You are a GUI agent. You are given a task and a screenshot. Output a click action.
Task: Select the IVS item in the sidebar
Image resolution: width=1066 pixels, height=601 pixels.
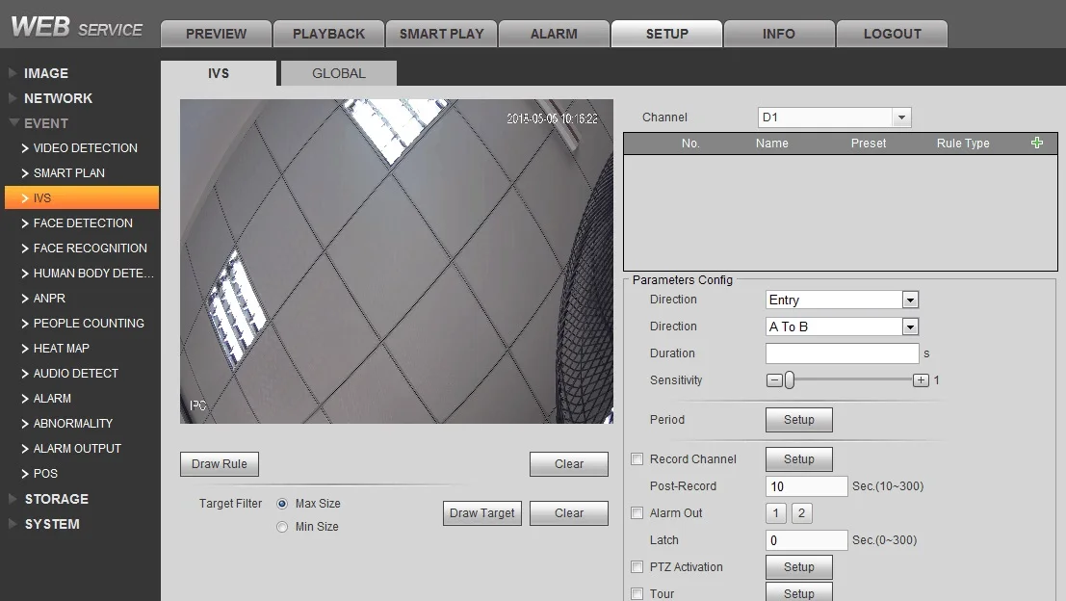pos(82,197)
